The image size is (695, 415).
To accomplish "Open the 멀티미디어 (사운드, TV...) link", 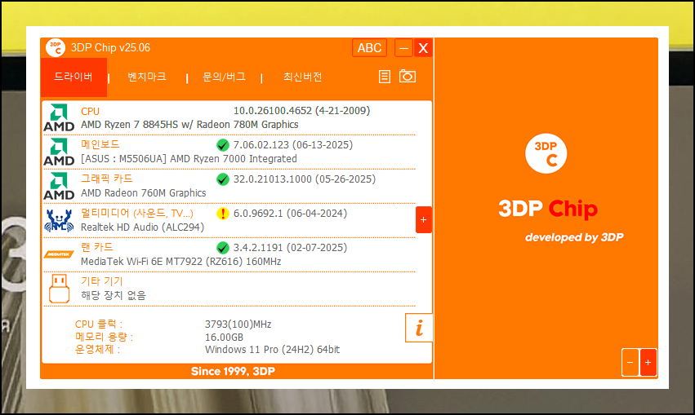I will [x=137, y=214].
